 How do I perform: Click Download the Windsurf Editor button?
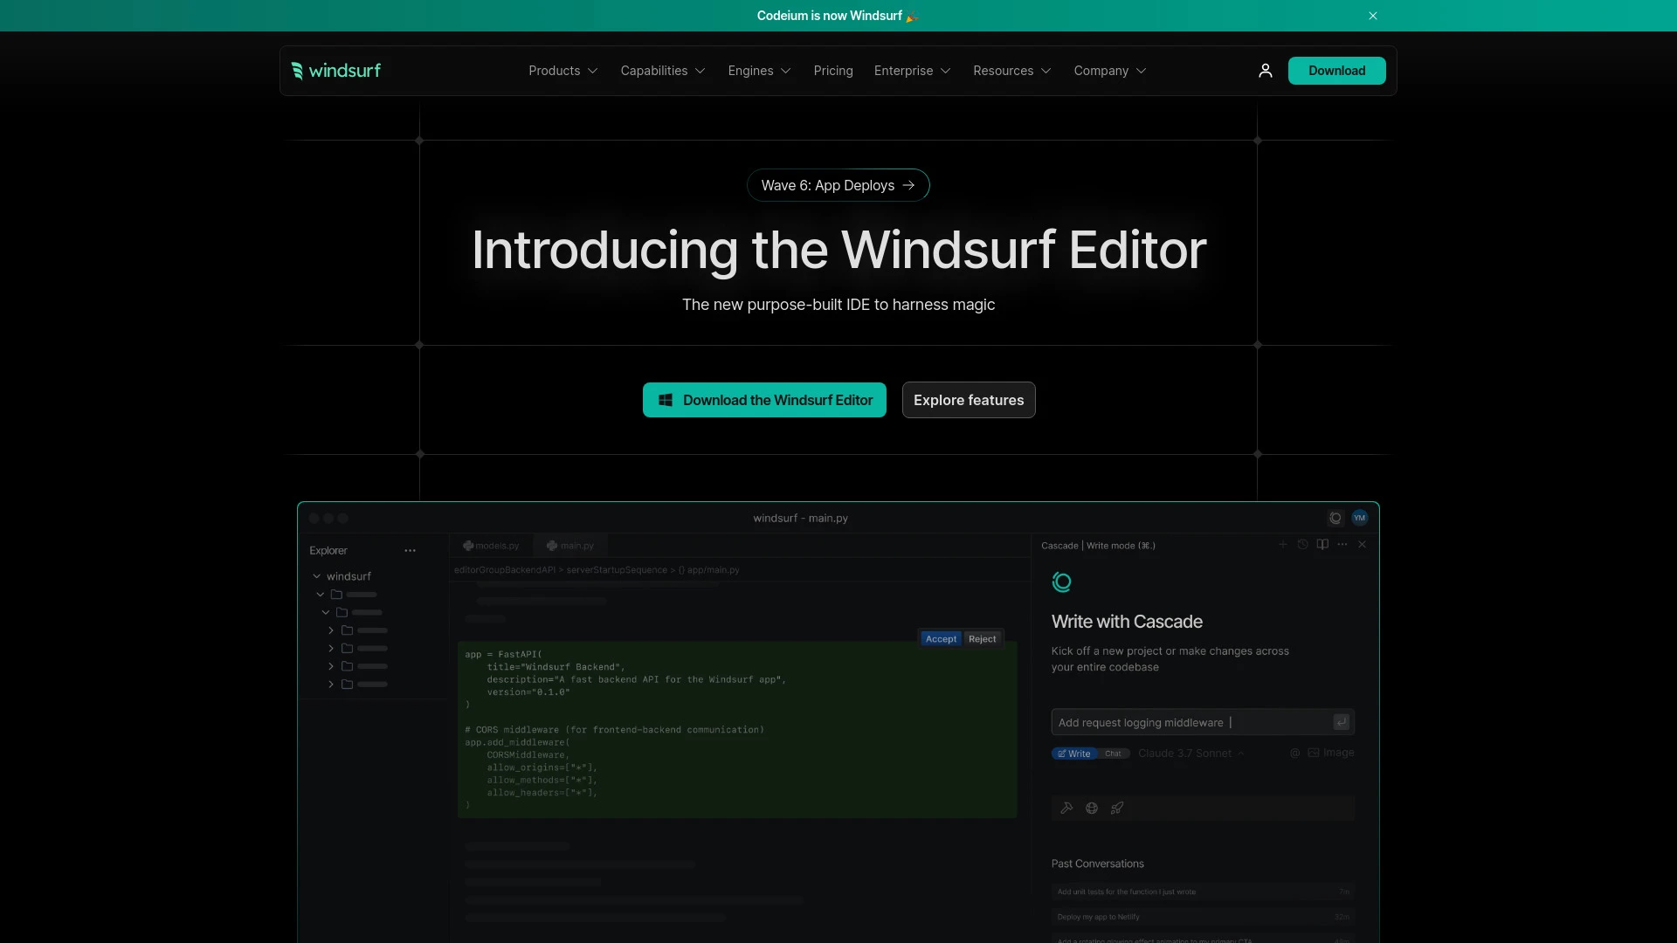pyautogui.click(x=764, y=400)
